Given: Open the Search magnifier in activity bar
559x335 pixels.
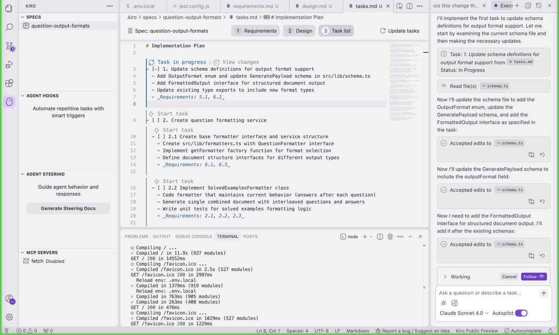Looking at the screenshot, I should 9,27.
